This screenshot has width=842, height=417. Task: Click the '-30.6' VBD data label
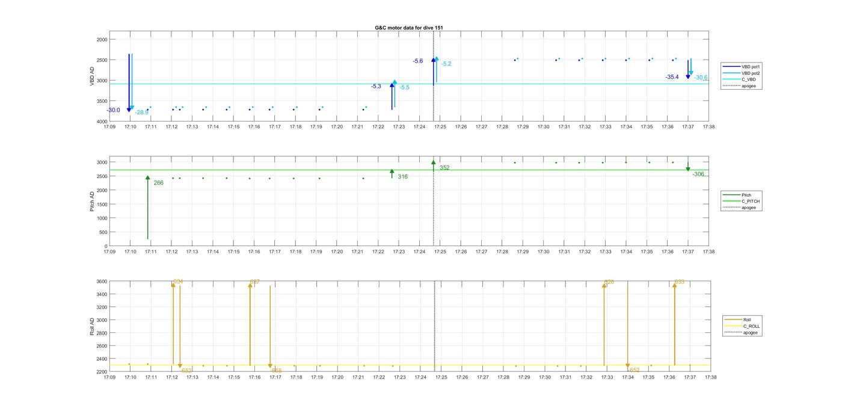[x=701, y=78]
